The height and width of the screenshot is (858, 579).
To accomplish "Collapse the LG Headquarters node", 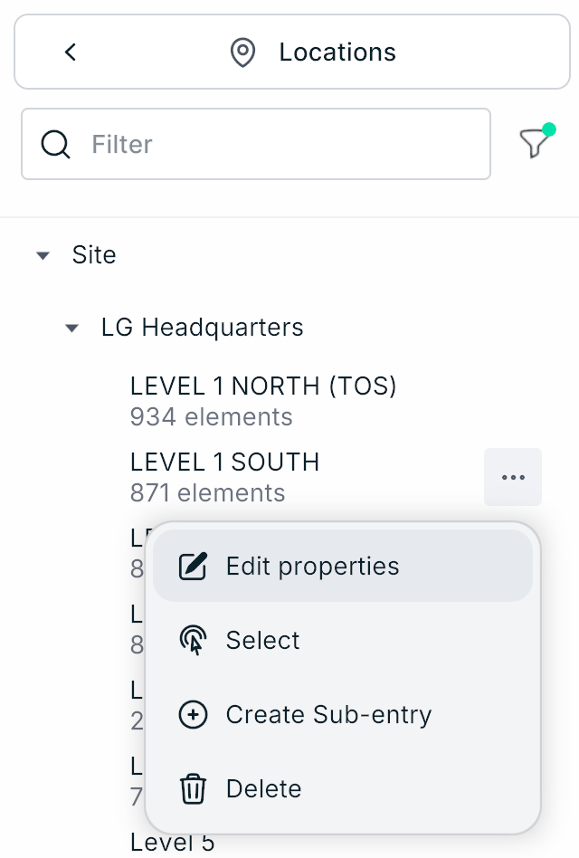I will 71,328.
